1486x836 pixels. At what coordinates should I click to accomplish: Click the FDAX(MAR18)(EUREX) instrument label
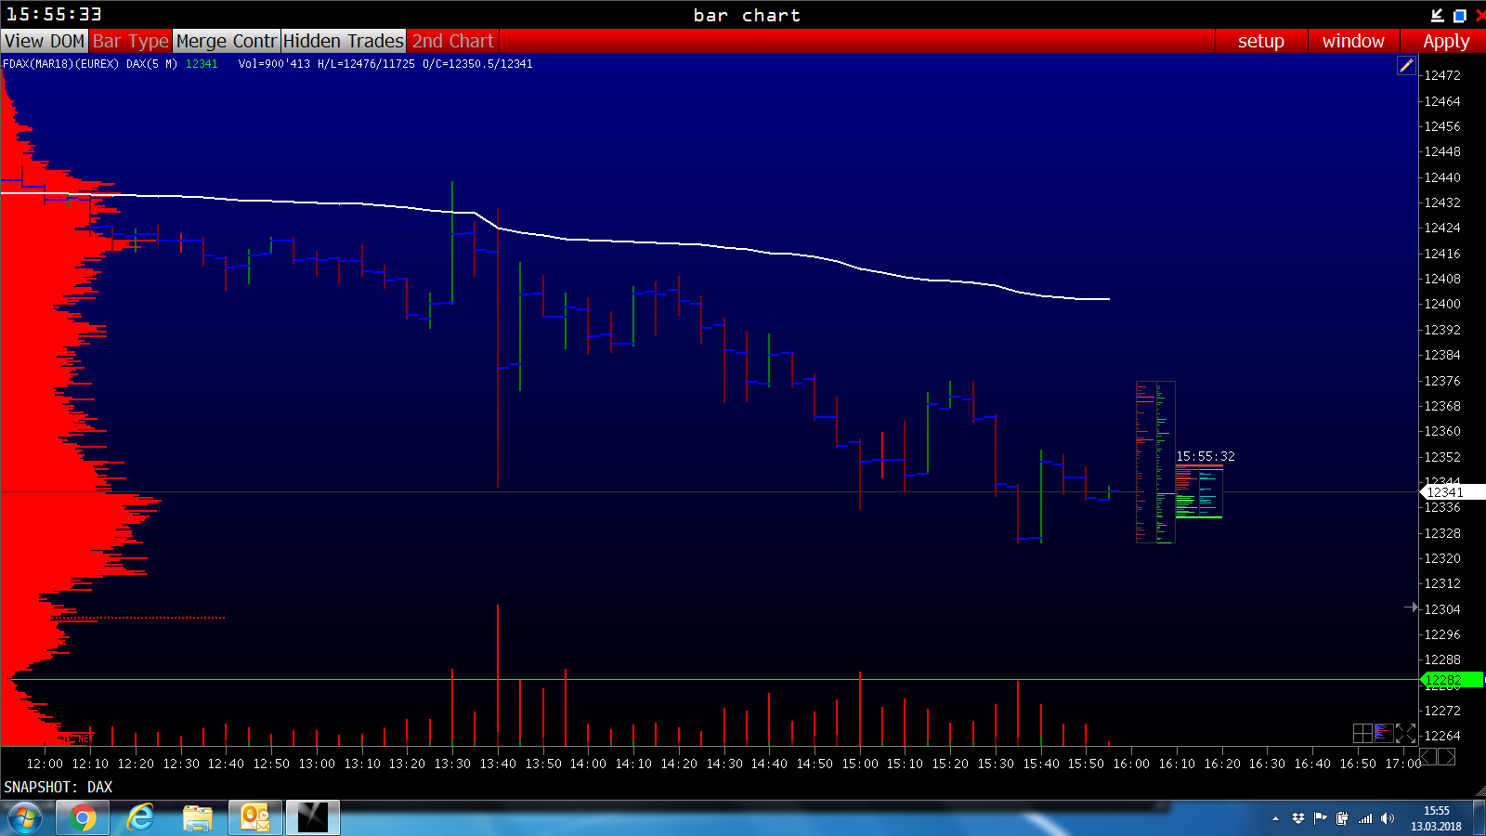click(x=60, y=64)
